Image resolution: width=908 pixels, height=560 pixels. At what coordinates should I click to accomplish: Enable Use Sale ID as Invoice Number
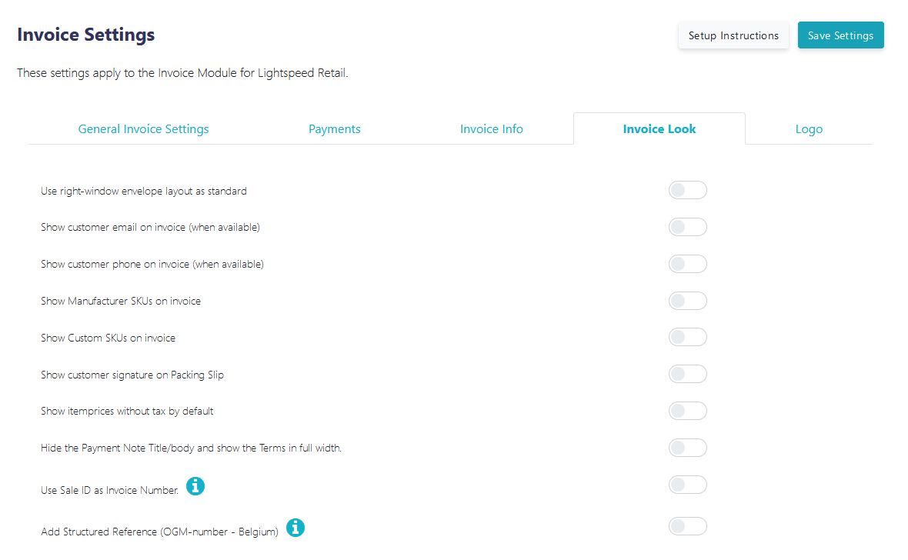tap(687, 485)
